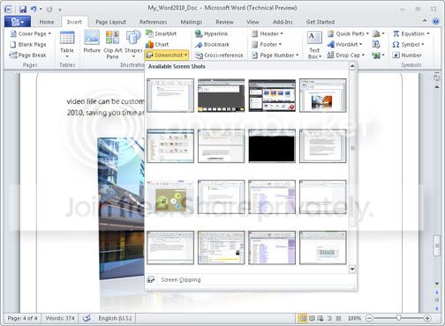Insert a Cross-reference
The height and width of the screenshot is (326, 445).
point(219,56)
